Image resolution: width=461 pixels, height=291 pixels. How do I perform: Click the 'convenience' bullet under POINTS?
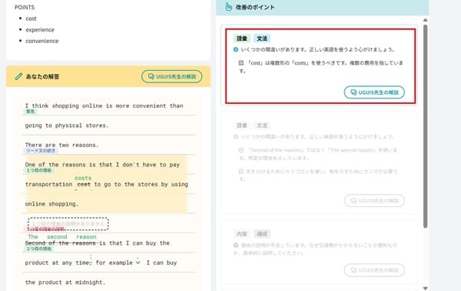[42, 41]
